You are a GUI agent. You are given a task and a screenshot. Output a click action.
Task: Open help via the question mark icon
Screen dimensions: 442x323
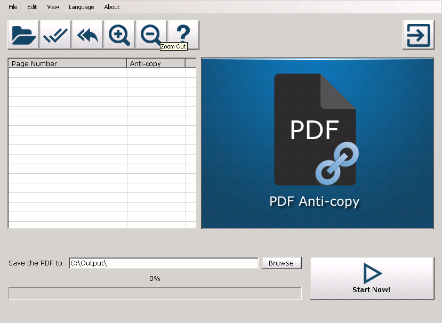[x=182, y=33]
